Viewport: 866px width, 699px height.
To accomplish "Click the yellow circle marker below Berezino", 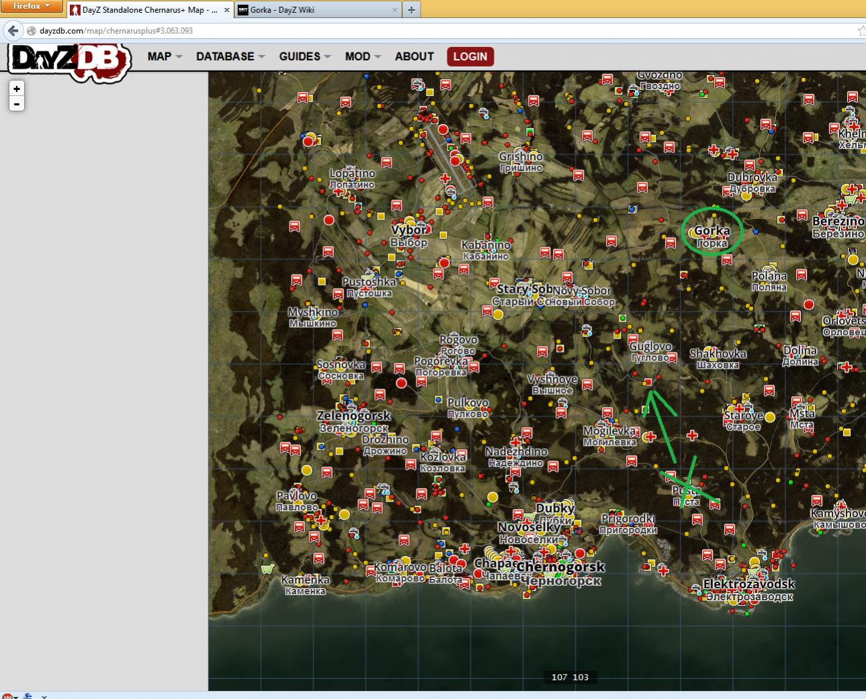I will click(853, 259).
